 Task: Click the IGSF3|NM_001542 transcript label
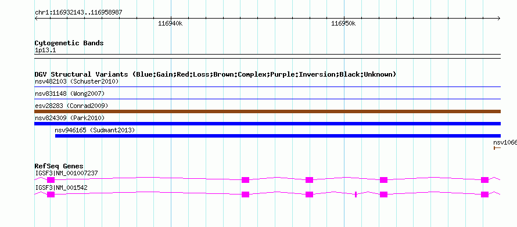pyautogui.click(x=61, y=188)
